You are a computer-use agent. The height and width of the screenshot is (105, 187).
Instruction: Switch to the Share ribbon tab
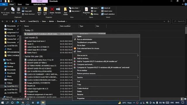coord(20,4)
